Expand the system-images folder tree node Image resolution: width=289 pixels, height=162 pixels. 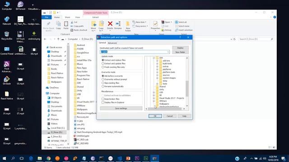coord(157,78)
